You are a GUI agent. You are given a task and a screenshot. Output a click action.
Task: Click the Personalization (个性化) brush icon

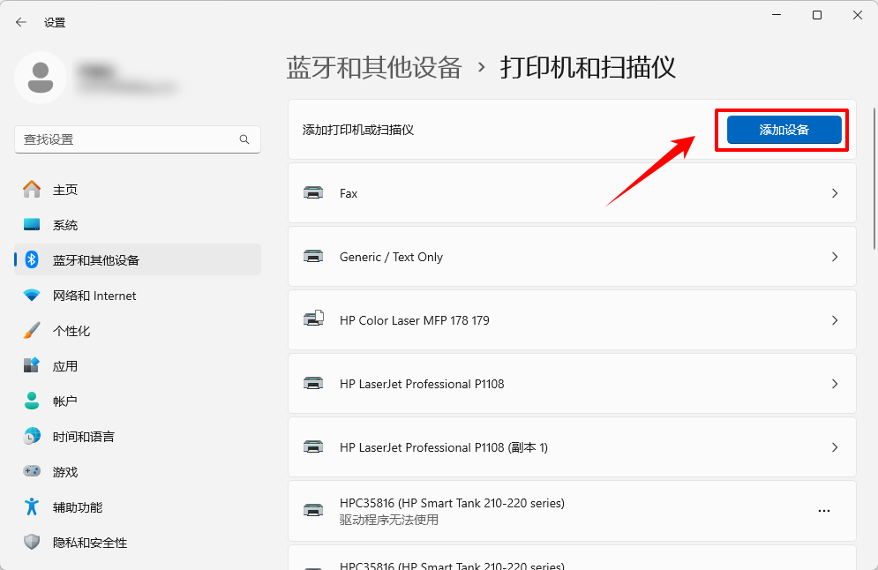point(32,330)
